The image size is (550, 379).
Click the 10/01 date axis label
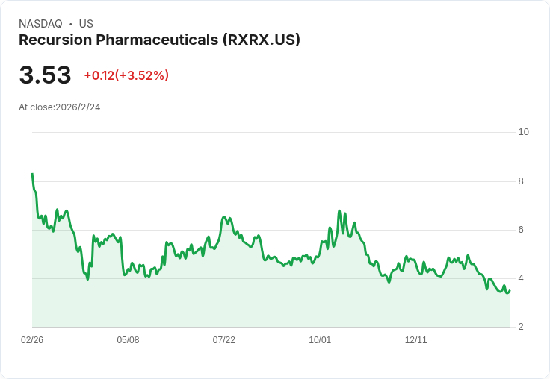point(320,339)
